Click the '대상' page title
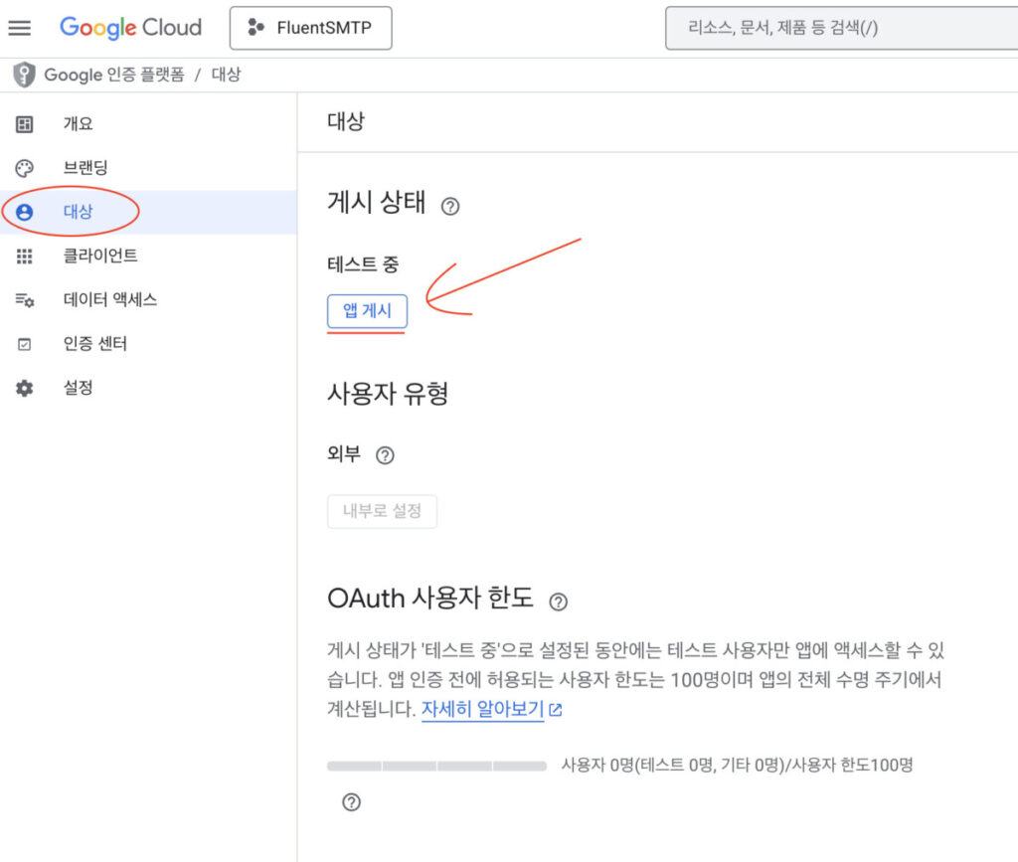The image size is (1018, 862). pos(346,121)
